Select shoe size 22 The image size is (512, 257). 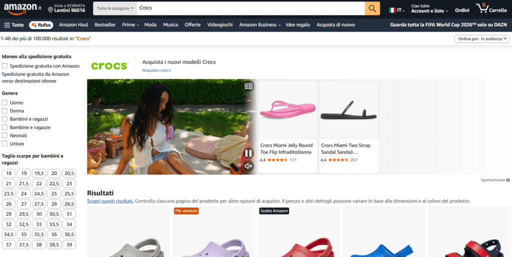click(39, 183)
